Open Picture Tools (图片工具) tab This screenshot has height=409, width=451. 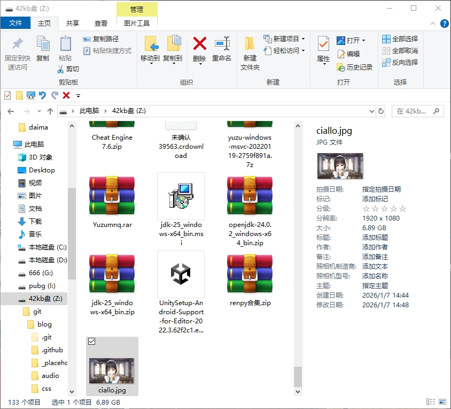(137, 24)
